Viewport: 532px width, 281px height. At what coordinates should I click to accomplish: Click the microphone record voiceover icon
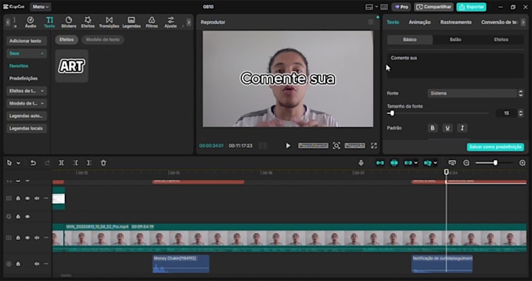[361, 163]
